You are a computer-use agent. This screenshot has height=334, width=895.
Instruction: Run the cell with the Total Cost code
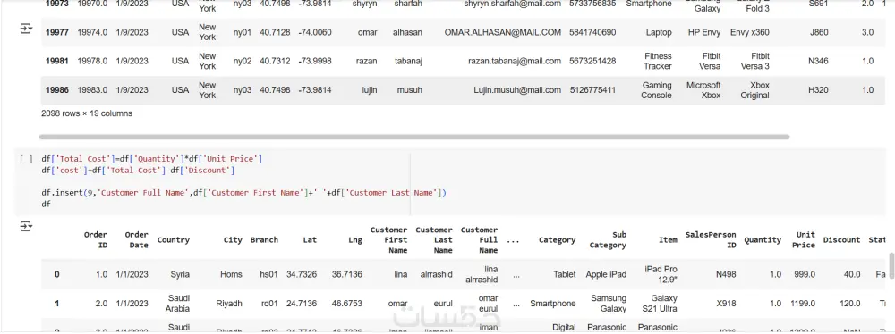26,160
